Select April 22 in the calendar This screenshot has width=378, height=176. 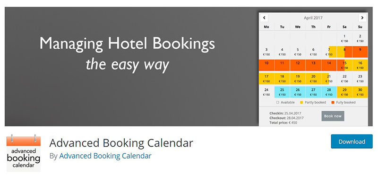click(344, 79)
